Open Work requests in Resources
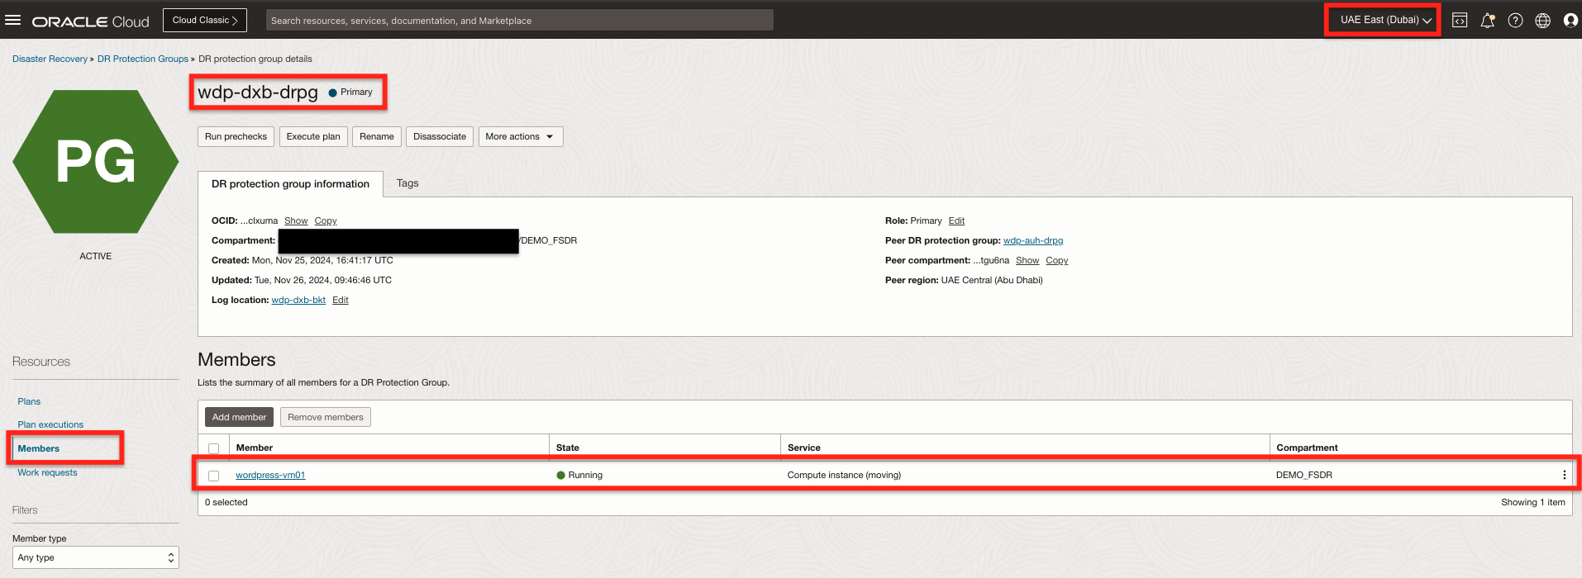The width and height of the screenshot is (1582, 578). (x=48, y=472)
